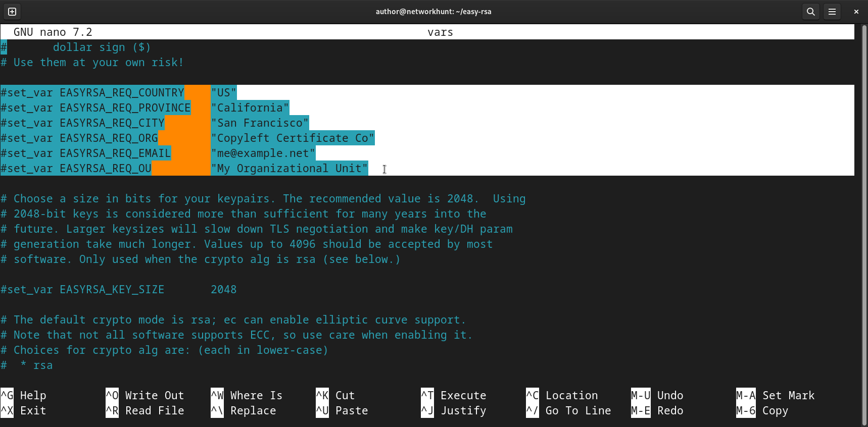Click the 2048 key size value
The width and height of the screenshot is (868, 427).
[x=224, y=290]
